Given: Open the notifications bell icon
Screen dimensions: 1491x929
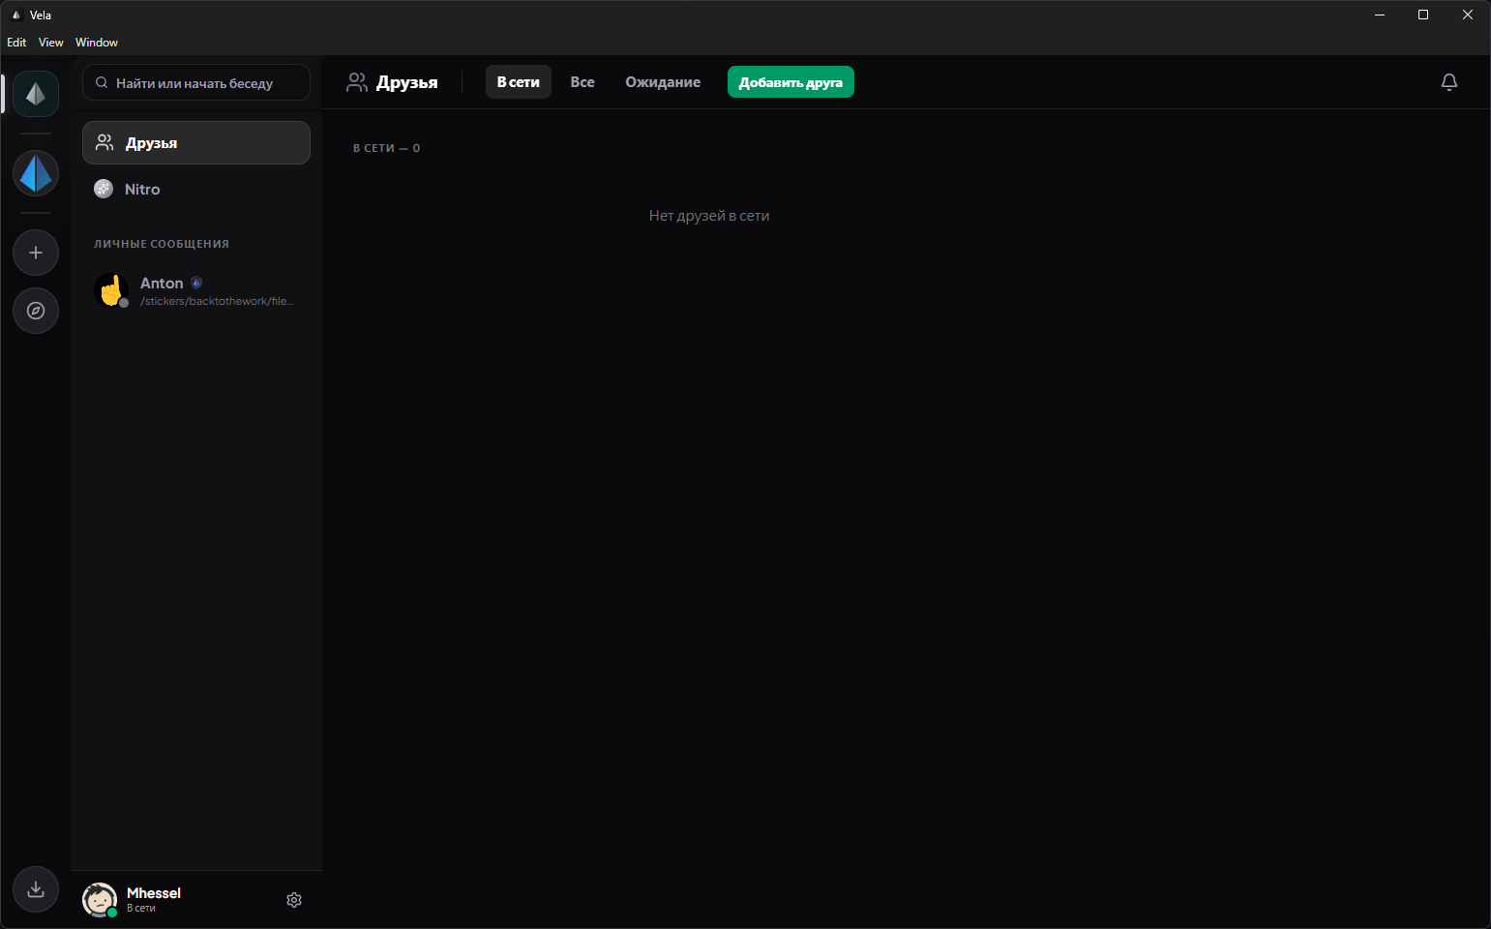Looking at the screenshot, I should point(1448,82).
